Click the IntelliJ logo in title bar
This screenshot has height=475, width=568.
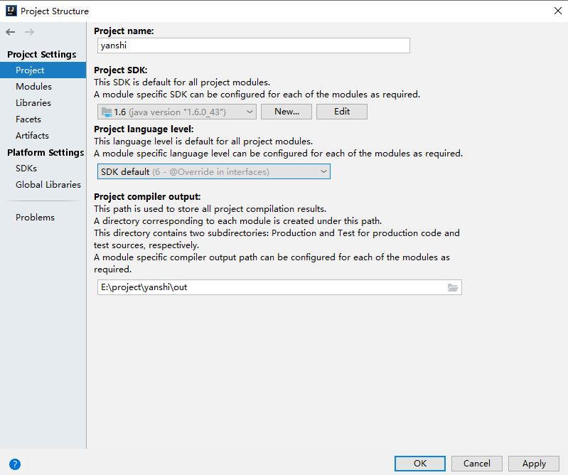(x=10, y=11)
